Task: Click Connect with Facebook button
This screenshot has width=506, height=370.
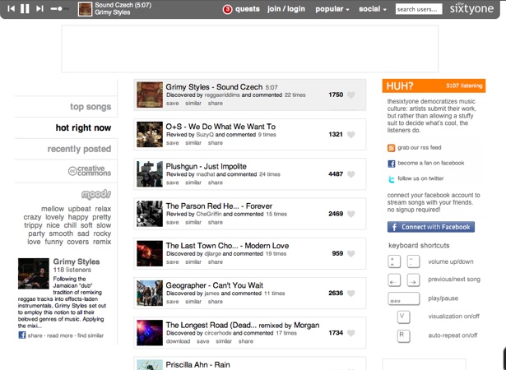Action: 431,227
